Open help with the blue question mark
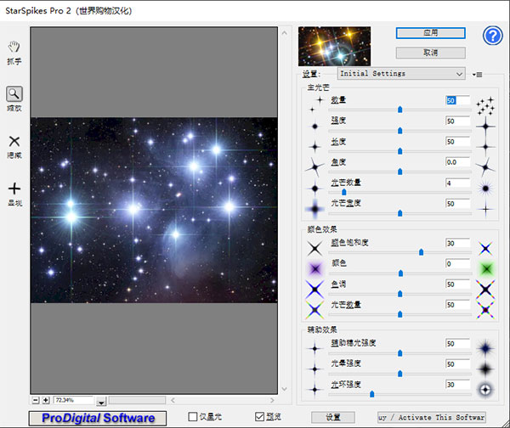This screenshot has width=510, height=428. click(493, 36)
